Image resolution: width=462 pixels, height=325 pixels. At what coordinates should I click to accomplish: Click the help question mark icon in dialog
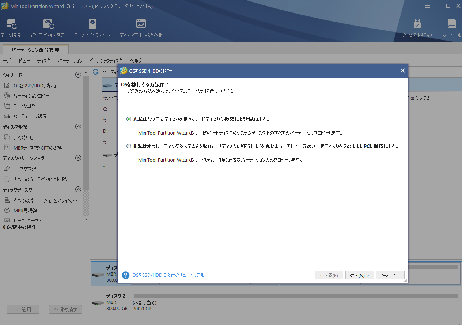(x=125, y=275)
